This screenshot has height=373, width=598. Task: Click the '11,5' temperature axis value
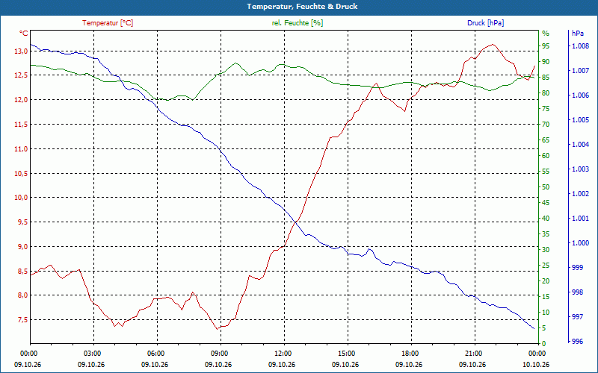pyautogui.click(x=21, y=124)
